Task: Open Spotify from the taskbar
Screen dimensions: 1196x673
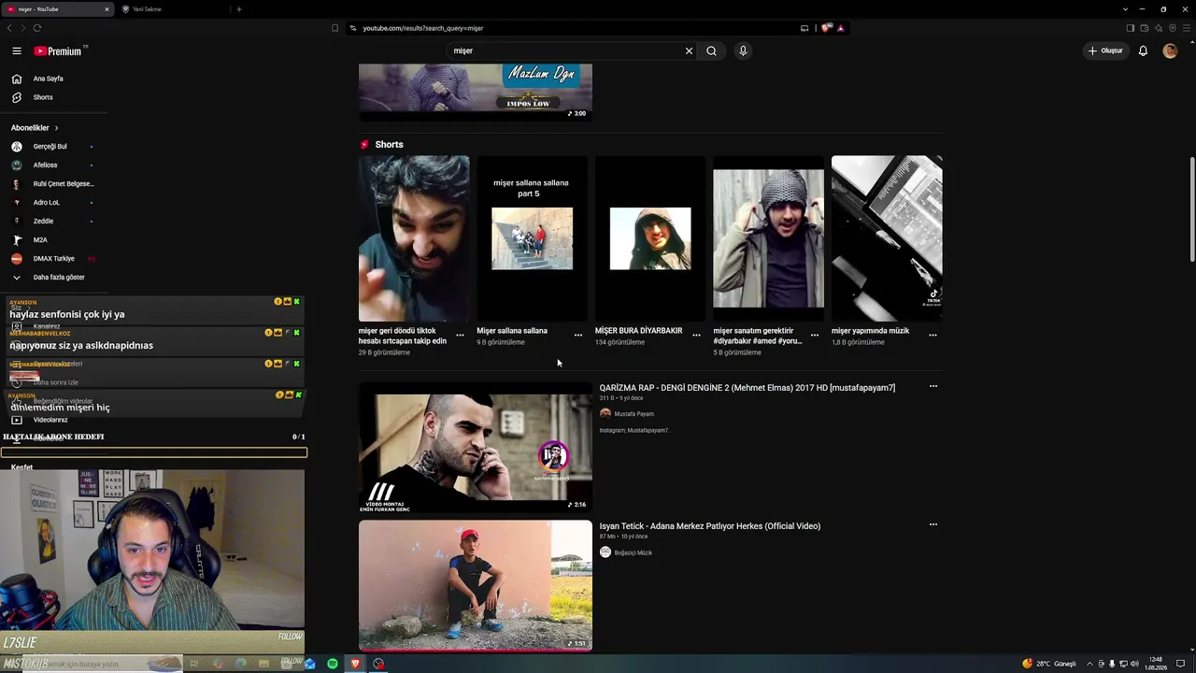Action: [x=333, y=664]
